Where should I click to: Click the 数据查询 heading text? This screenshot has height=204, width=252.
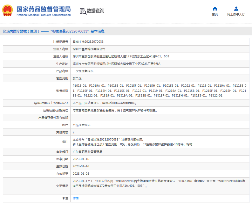coord(95,11)
